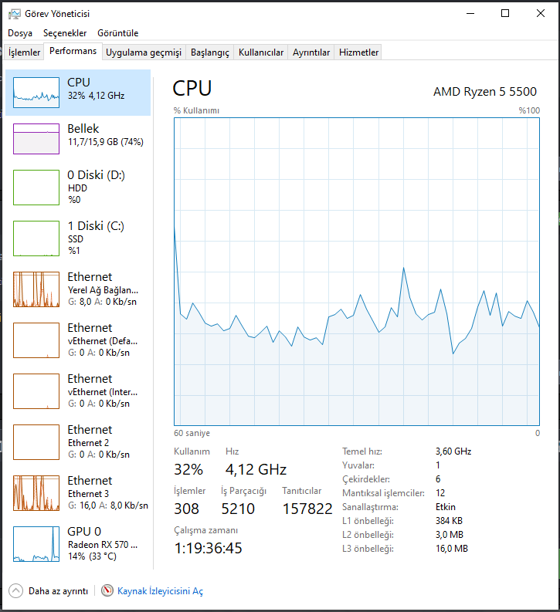
Task: Switch to the Uygulama geçmişi tab
Action: 144,52
